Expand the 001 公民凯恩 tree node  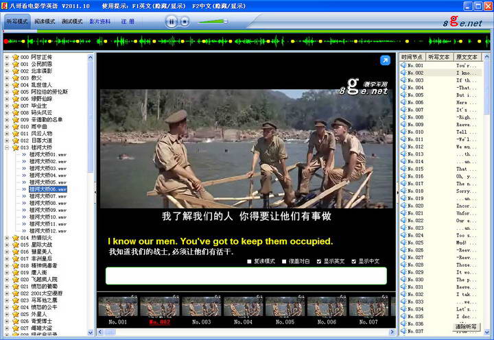[7, 64]
